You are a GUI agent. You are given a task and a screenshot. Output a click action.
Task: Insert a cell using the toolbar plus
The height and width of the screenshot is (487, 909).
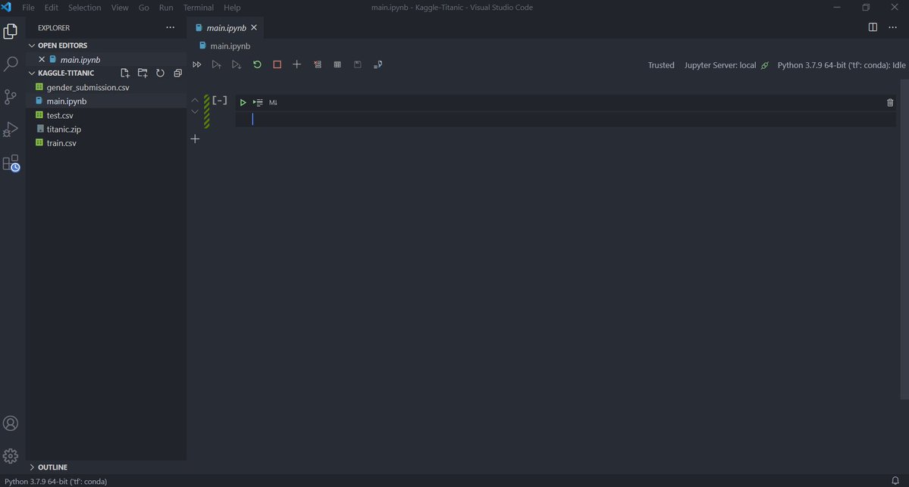tap(297, 64)
